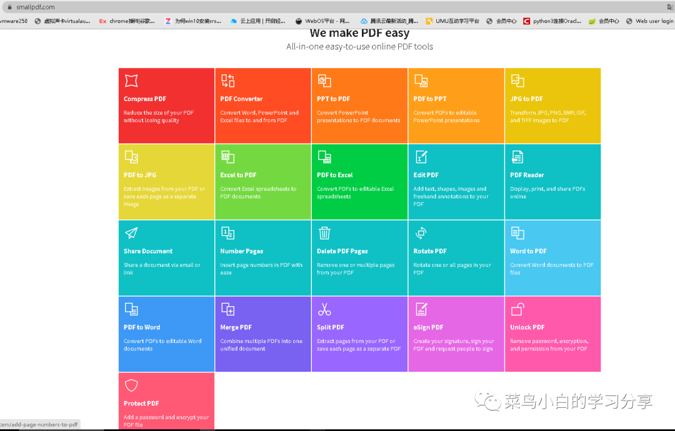Select the PPT to PDF icon
The width and height of the screenshot is (675, 431).
pos(324,81)
